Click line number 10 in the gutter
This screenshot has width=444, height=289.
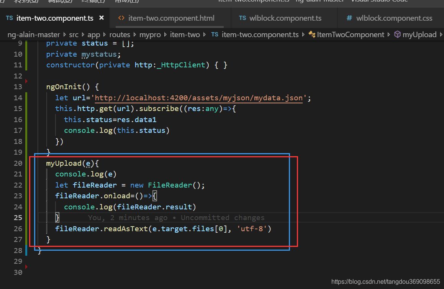tap(18, 54)
